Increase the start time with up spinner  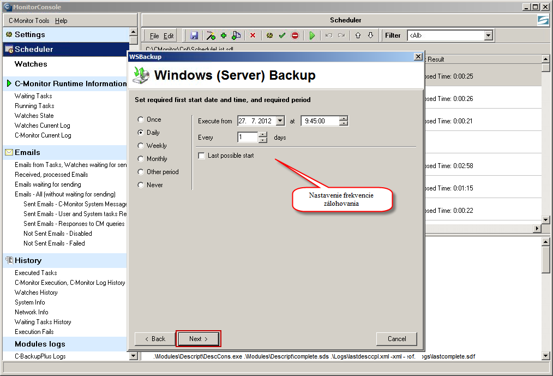[344, 118]
